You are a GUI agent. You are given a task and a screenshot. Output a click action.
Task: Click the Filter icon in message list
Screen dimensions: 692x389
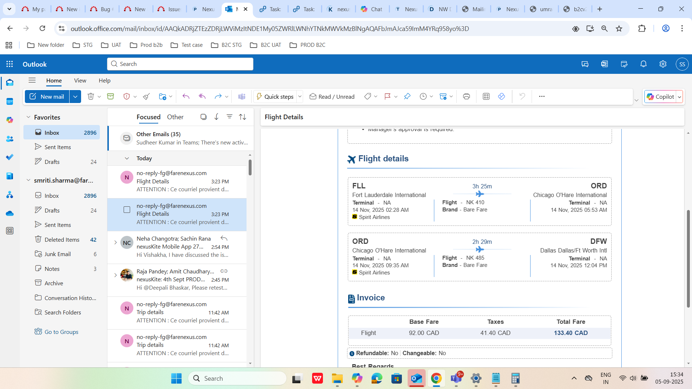[230, 117]
